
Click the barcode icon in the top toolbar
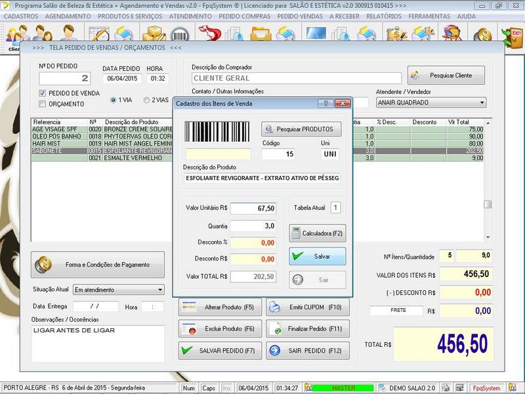tap(179, 35)
